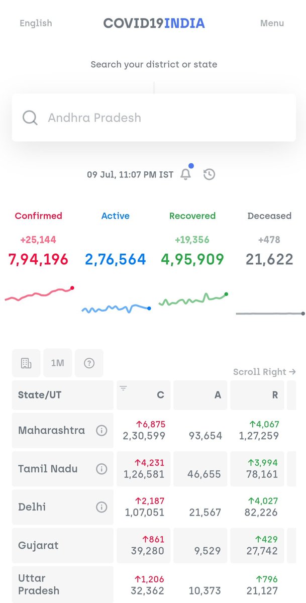Focus the state search input field

154,118
